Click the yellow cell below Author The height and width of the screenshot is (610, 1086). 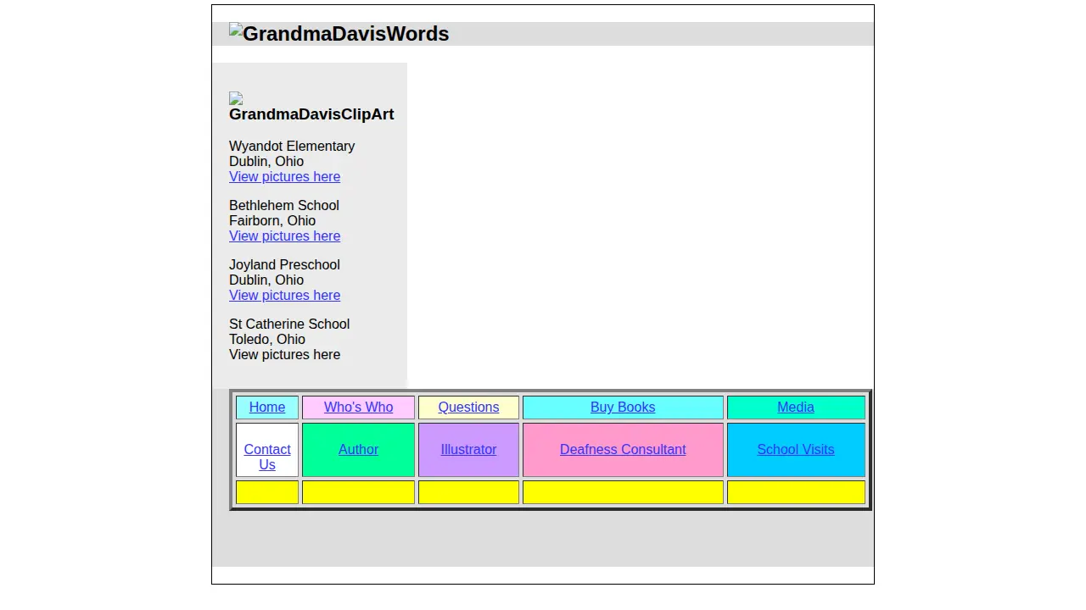click(358, 492)
